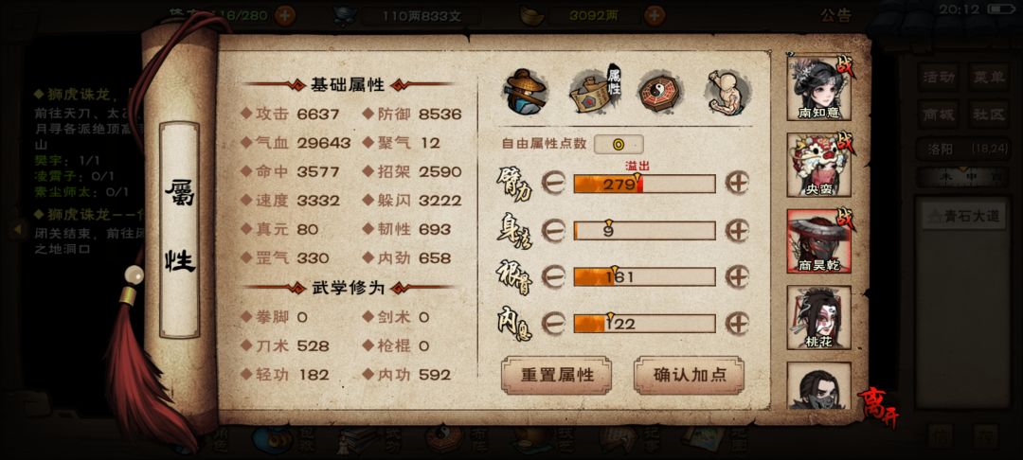The height and width of the screenshot is (460, 1023).
Task: Click the plus icon next to stamina
Action: coord(284,15)
